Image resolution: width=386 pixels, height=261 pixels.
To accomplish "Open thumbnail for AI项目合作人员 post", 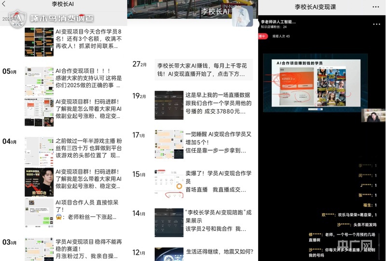I will tap(39, 213).
